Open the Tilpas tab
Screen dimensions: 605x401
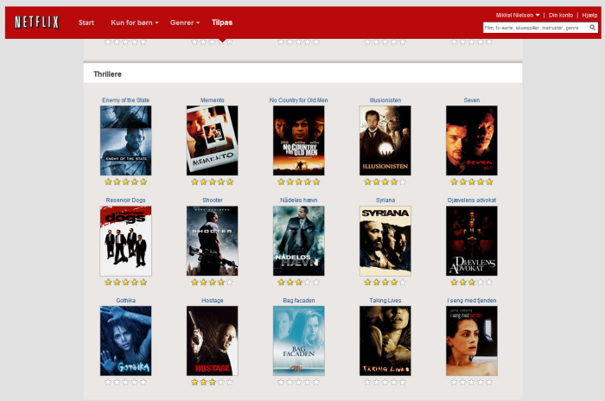[222, 22]
